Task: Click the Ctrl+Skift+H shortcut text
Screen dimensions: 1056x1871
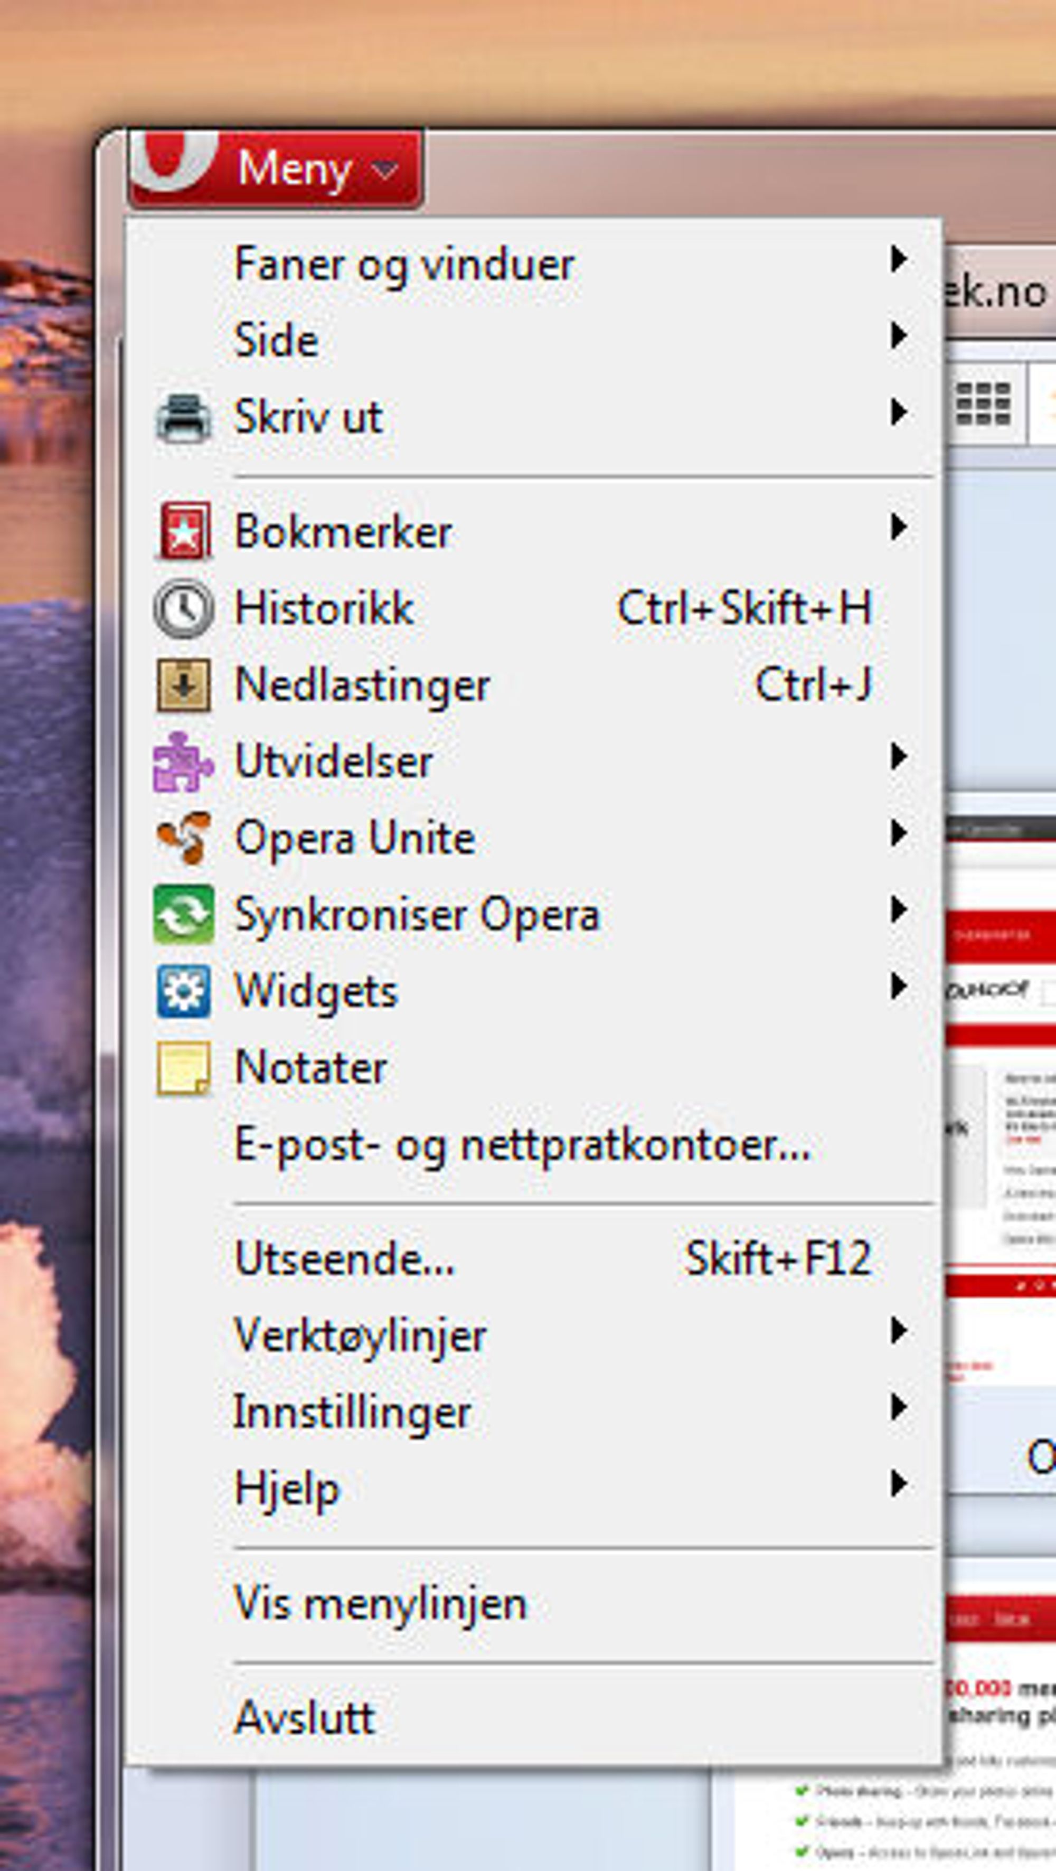Action: click(x=744, y=608)
